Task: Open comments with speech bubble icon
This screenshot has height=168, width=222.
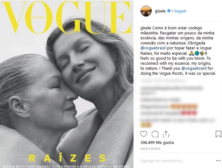Action: pos(155,134)
